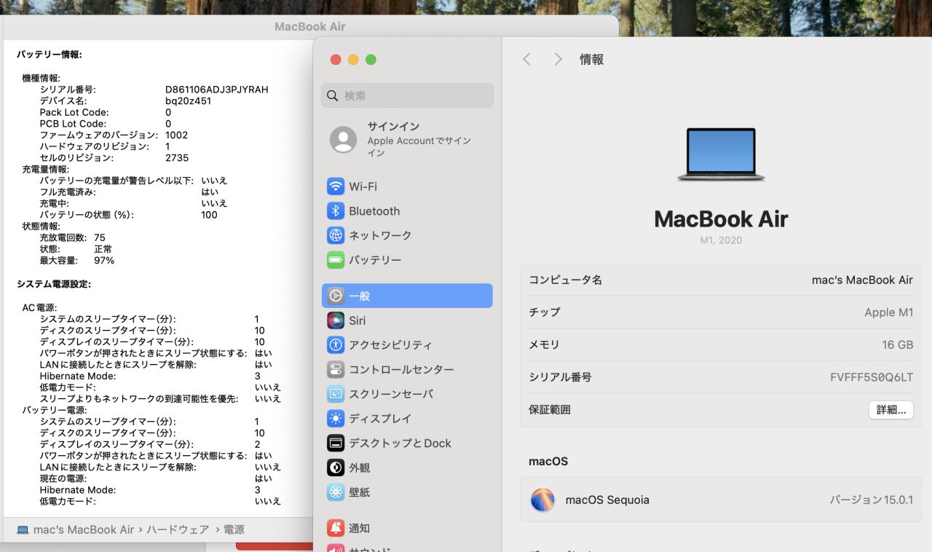This screenshot has width=932, height=552.
Task: Click バージョン15.0.1 text
Action: click(872, 500)
